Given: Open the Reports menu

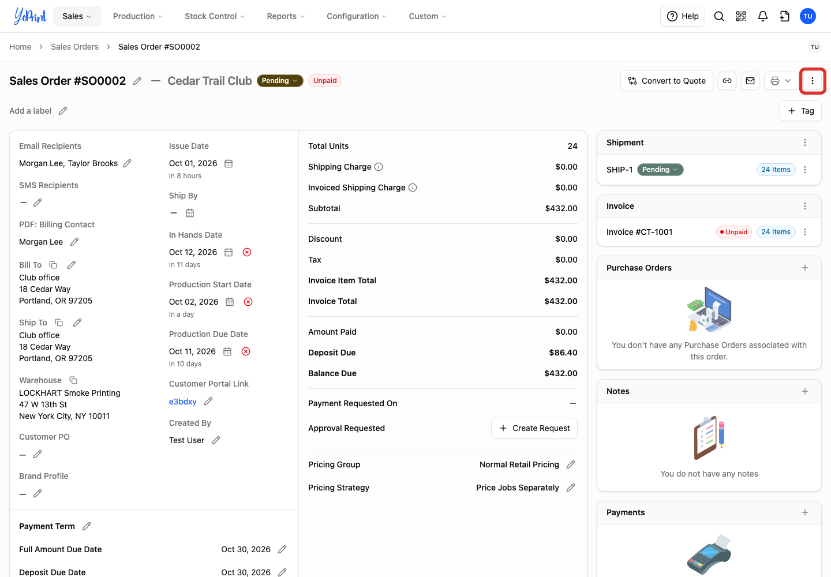Looking at the screenshot, I should tap(286, 16).
